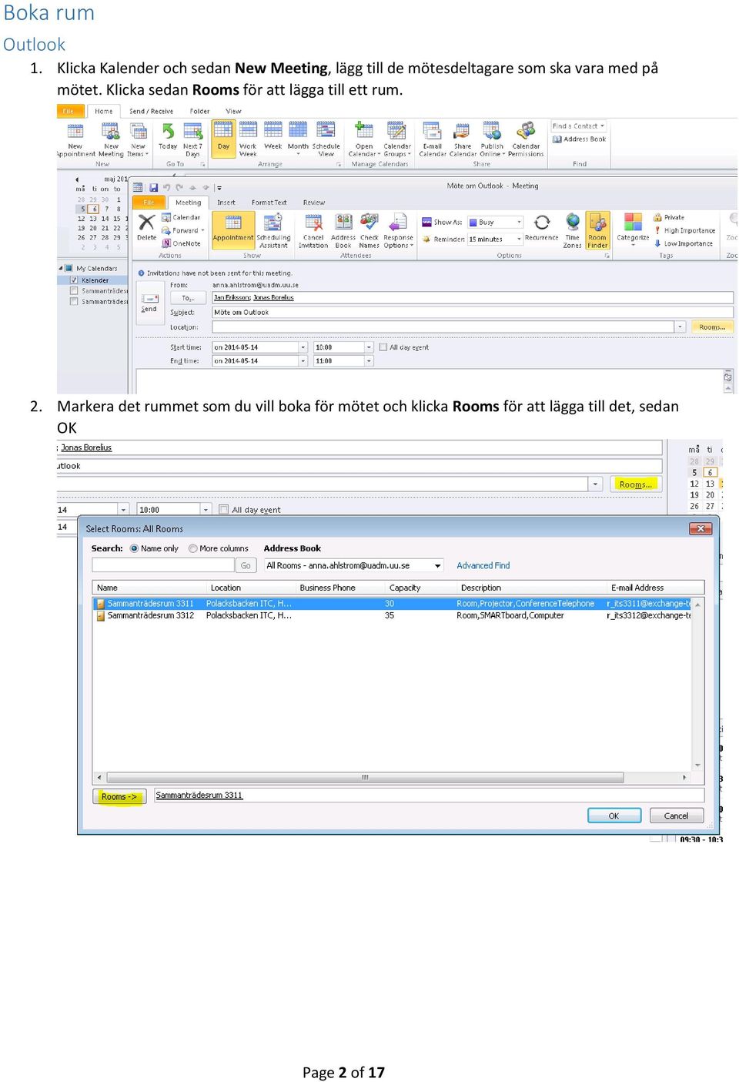Click Rooms... button beside Location in first screenshot
Screen dimensions: 739x1082
point(712,327)
